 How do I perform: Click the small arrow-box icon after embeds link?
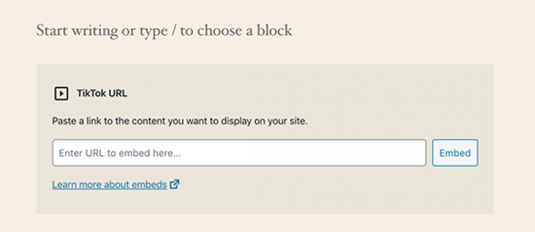pos(174,185)
